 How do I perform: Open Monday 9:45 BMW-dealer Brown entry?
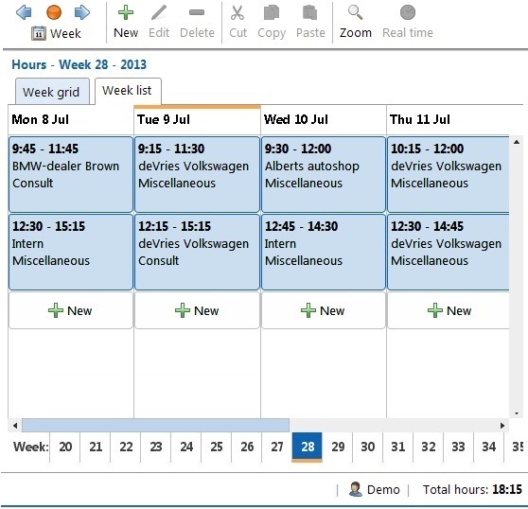(71, 174)
